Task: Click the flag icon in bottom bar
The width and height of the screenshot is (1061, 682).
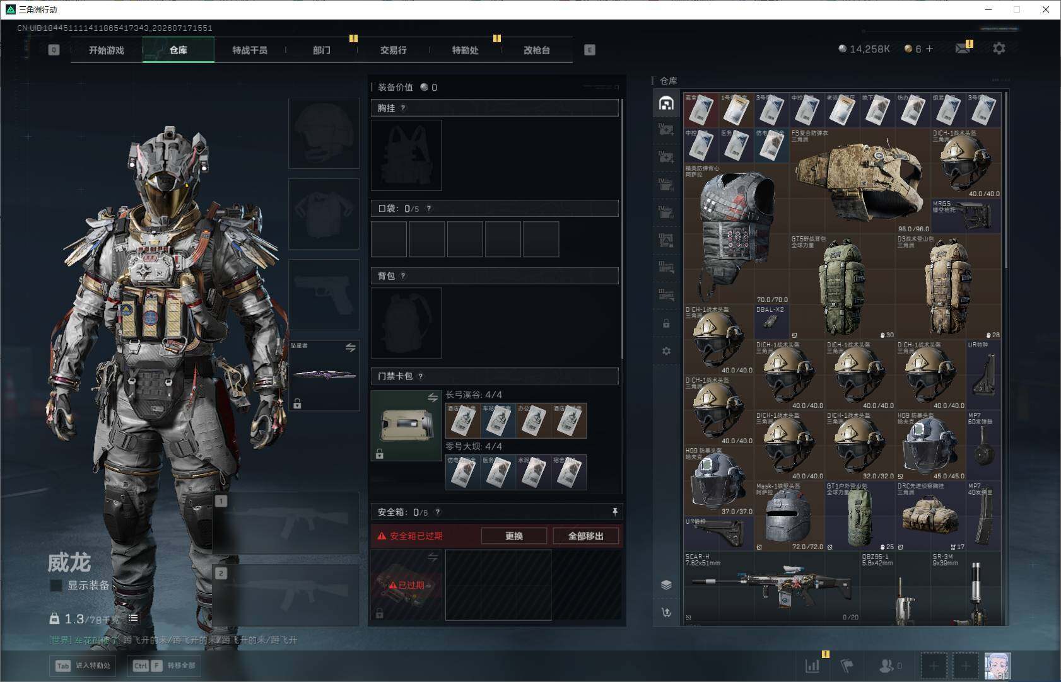Action: [x=847, y=666]
